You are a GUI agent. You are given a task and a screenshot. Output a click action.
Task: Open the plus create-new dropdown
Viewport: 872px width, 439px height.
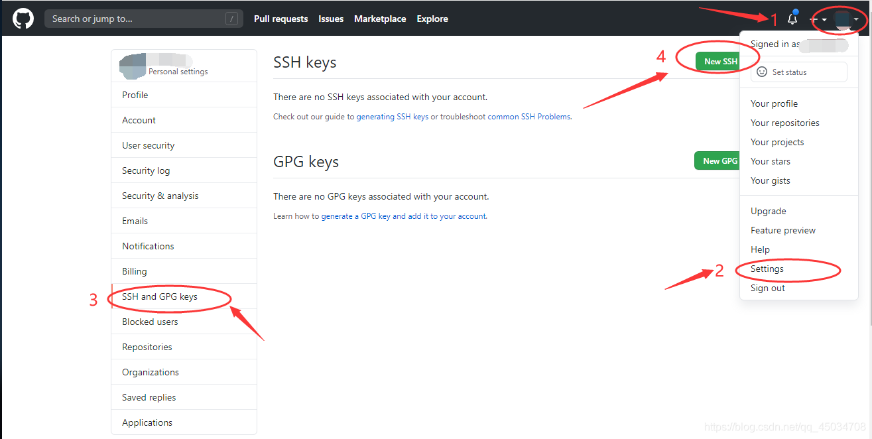[818, 19]
